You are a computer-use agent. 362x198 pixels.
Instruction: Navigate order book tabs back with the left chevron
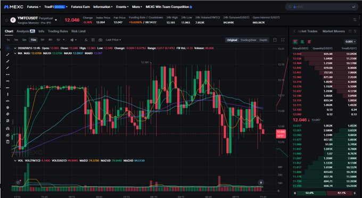point(294,31)
